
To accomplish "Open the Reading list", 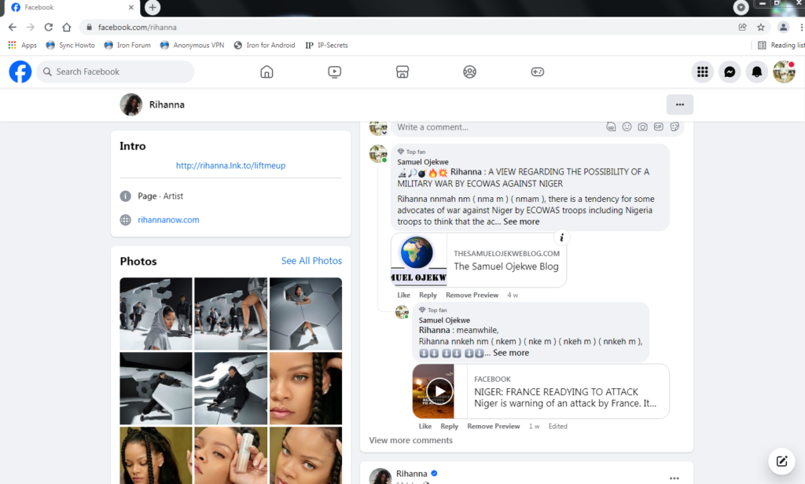I will (x=781, y=45).
